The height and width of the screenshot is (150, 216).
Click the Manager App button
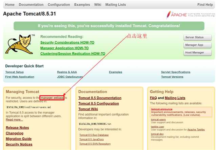tap(197, 45)
